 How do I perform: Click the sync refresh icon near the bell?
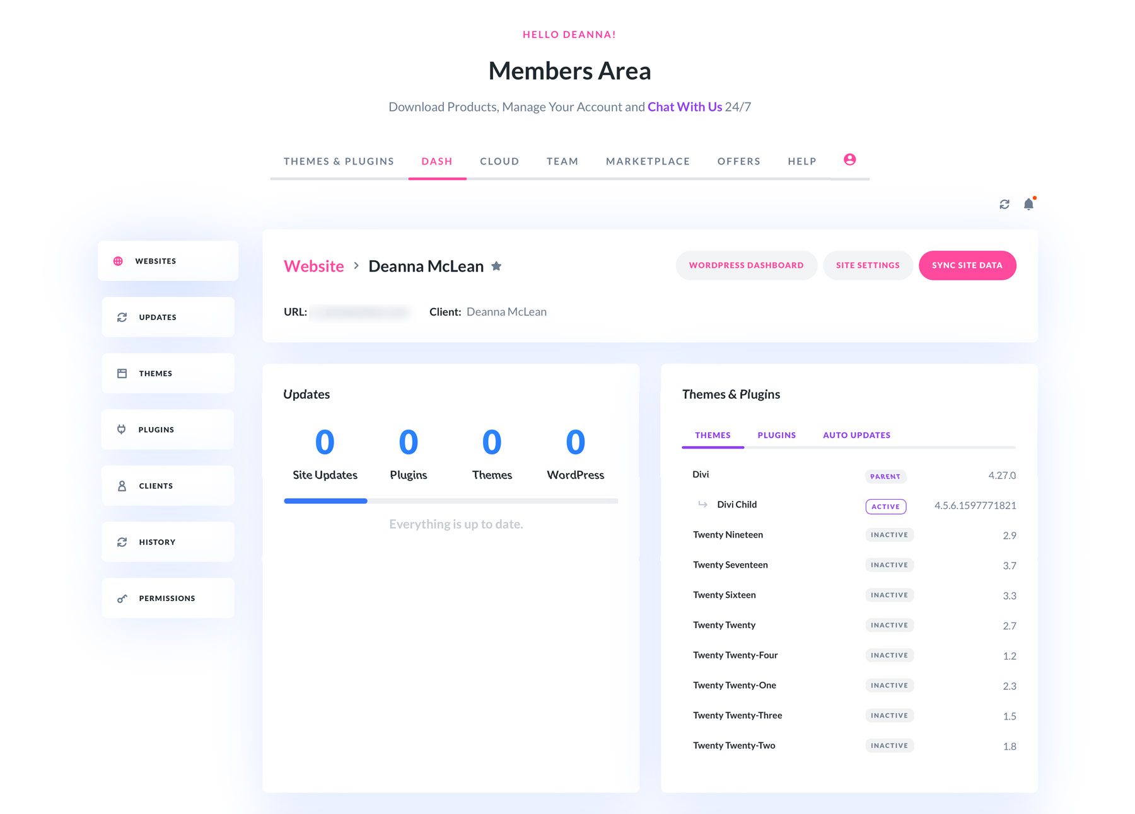coord(1004,204)
